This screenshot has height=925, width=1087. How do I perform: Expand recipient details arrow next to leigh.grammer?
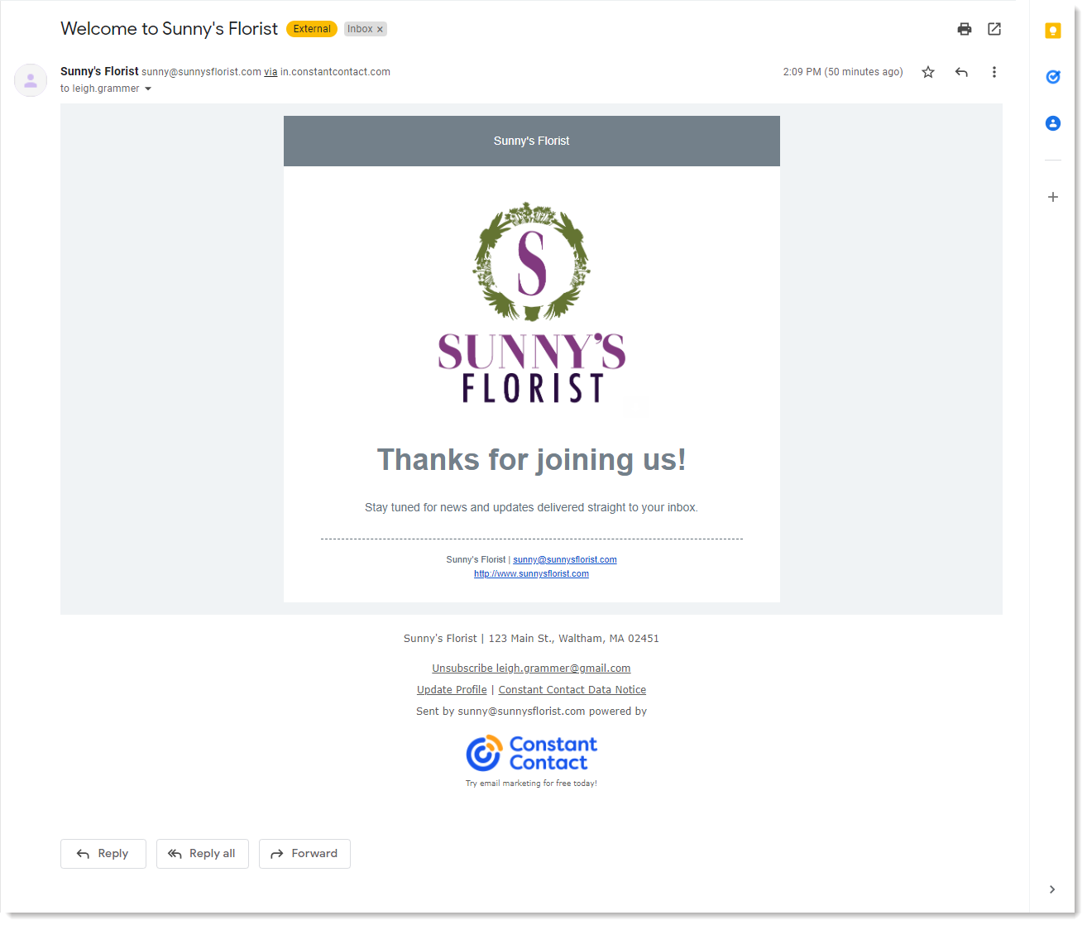(x=148, y=89)
